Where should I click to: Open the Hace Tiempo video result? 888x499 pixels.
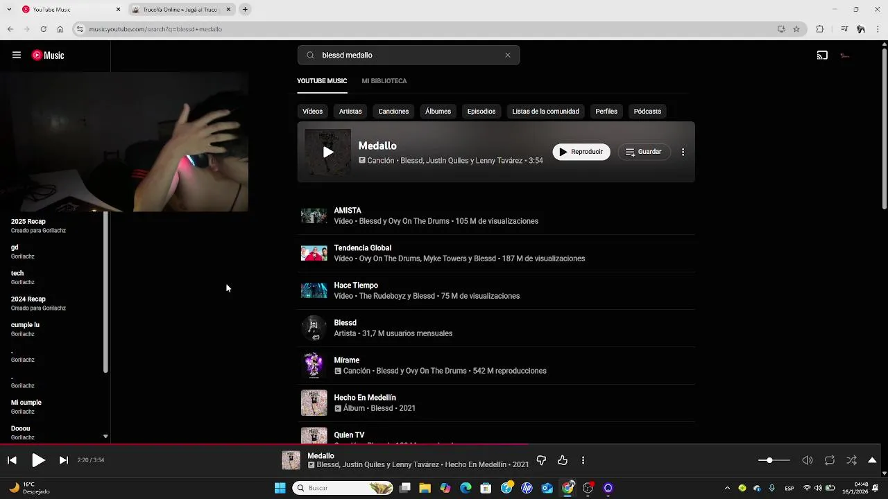[496, 290]
